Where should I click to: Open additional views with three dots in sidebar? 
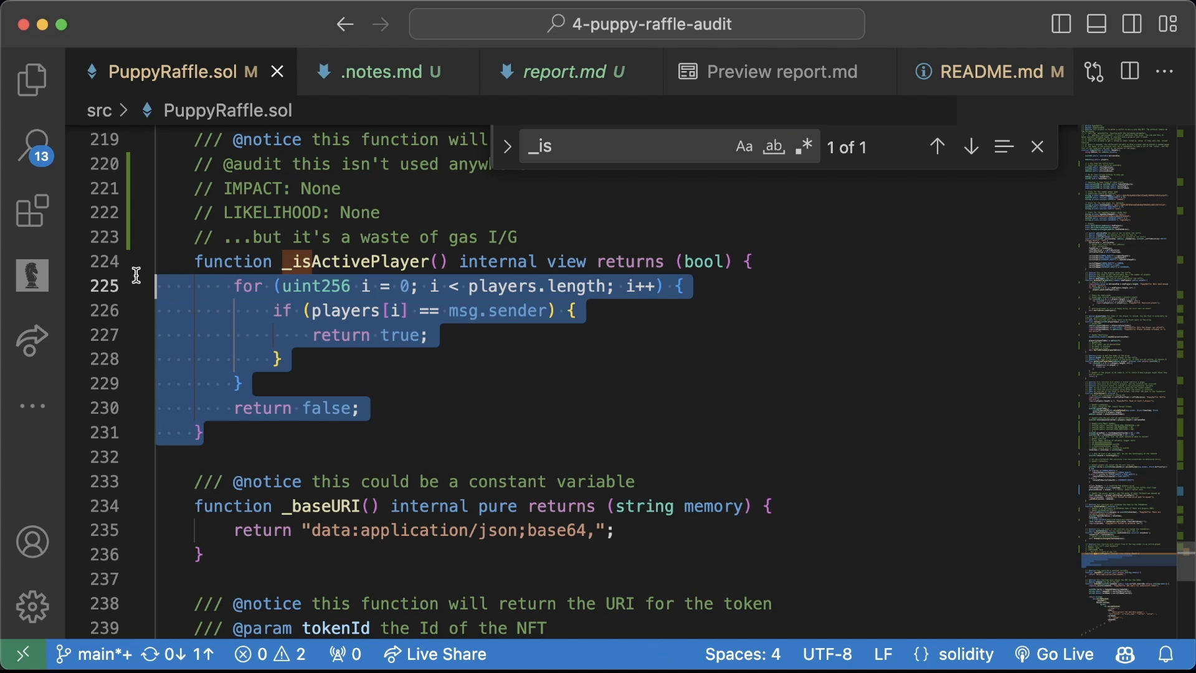click(32, 406)
